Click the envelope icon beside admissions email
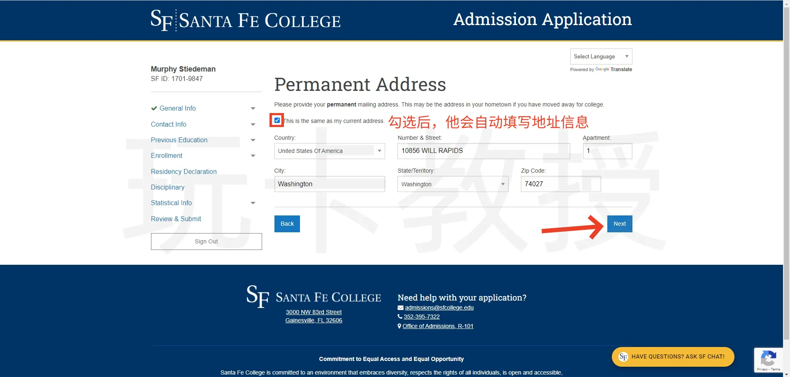The image size is (790, 377). pyautogui.click(x=400, y=308)
